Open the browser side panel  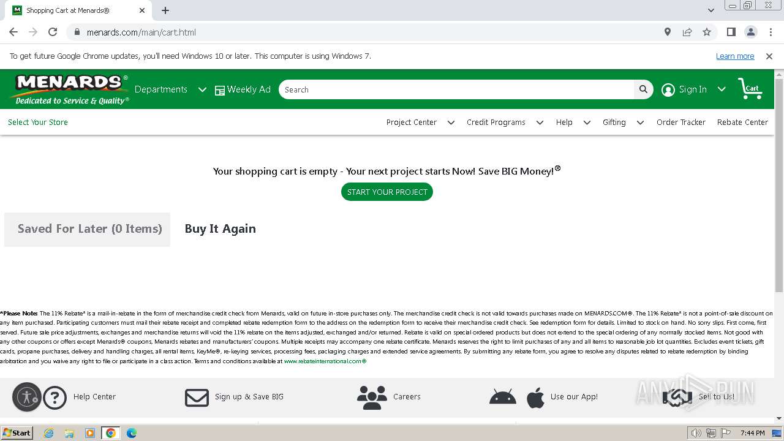pyautogui.click(x=731, y=32)
